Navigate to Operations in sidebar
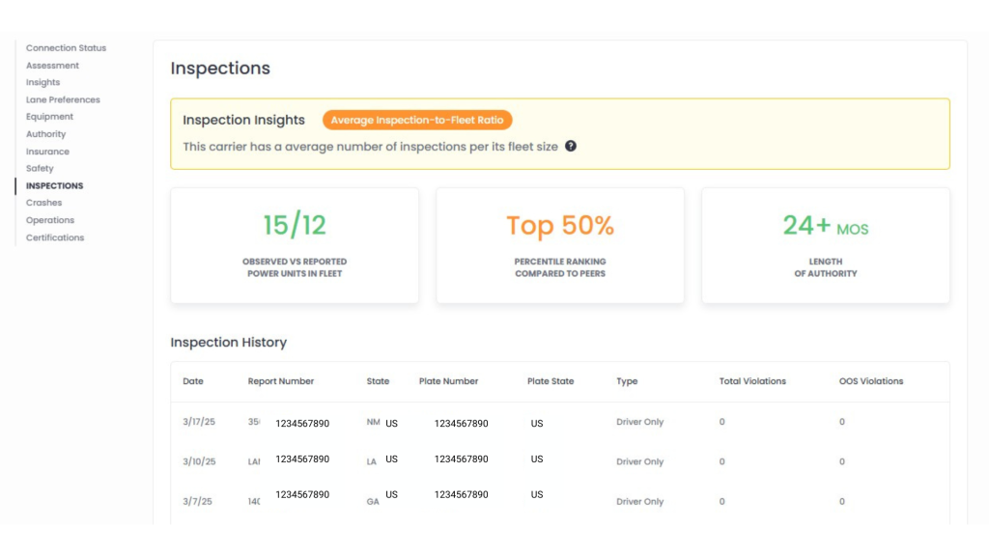The height and width of the screenshot is (556, 989). point(50,220)
